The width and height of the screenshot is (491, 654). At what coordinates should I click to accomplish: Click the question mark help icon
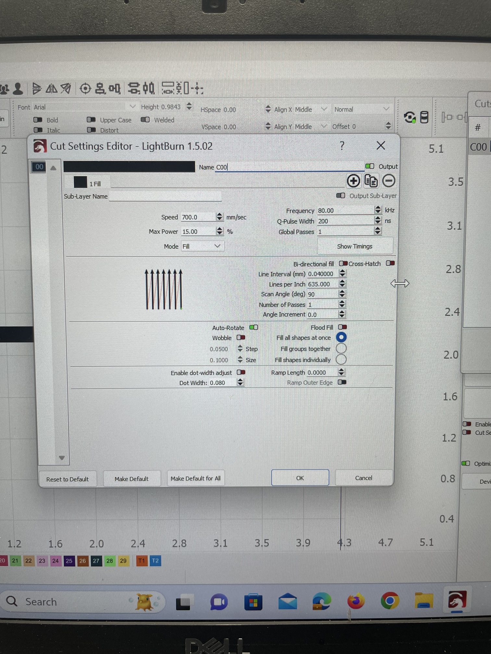point(342,146)
